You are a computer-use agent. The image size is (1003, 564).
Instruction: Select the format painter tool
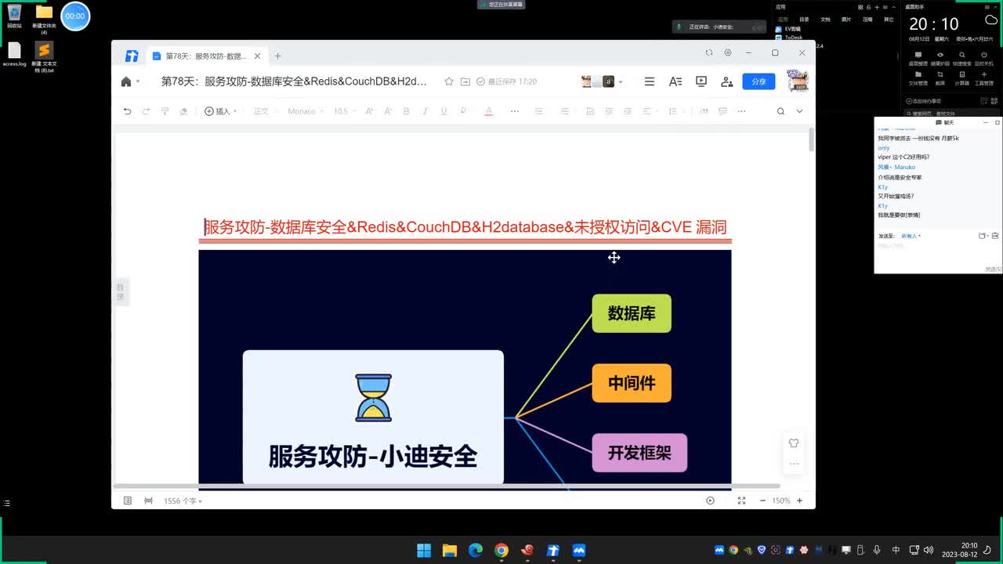point(165,111)
